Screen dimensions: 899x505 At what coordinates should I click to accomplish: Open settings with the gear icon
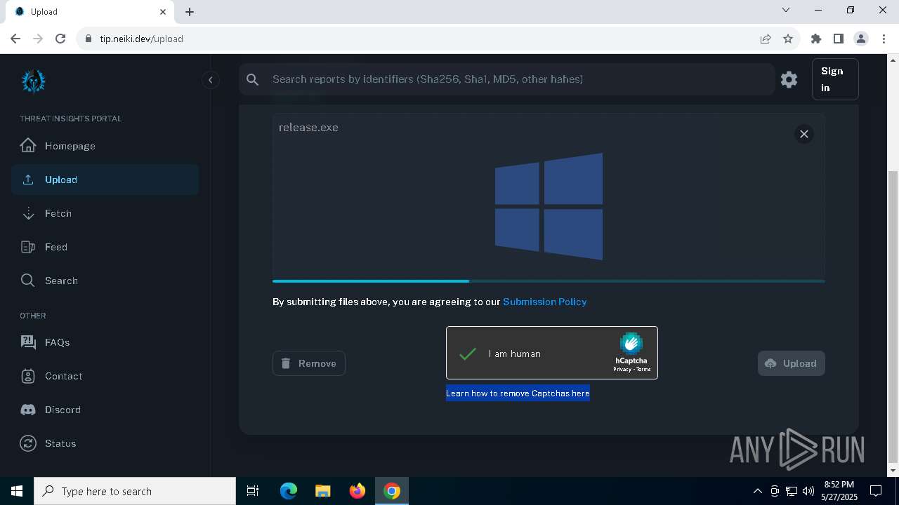(789, 80)
